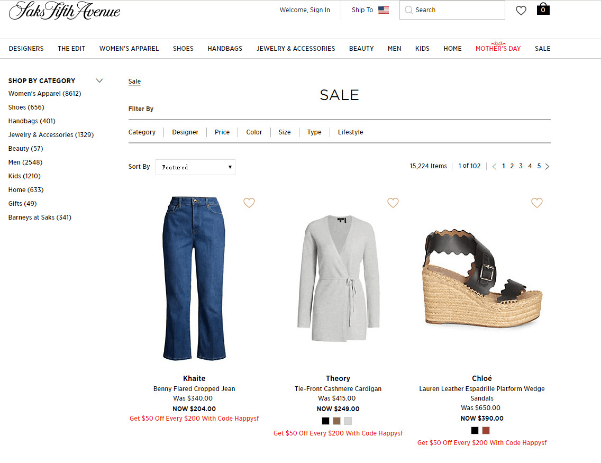Open the Men menu
Viewport: 601px width, 463px height.
(395, 49)
